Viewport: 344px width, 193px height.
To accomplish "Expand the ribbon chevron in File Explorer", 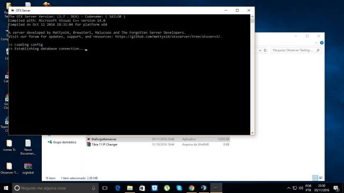I will (316, 43).
